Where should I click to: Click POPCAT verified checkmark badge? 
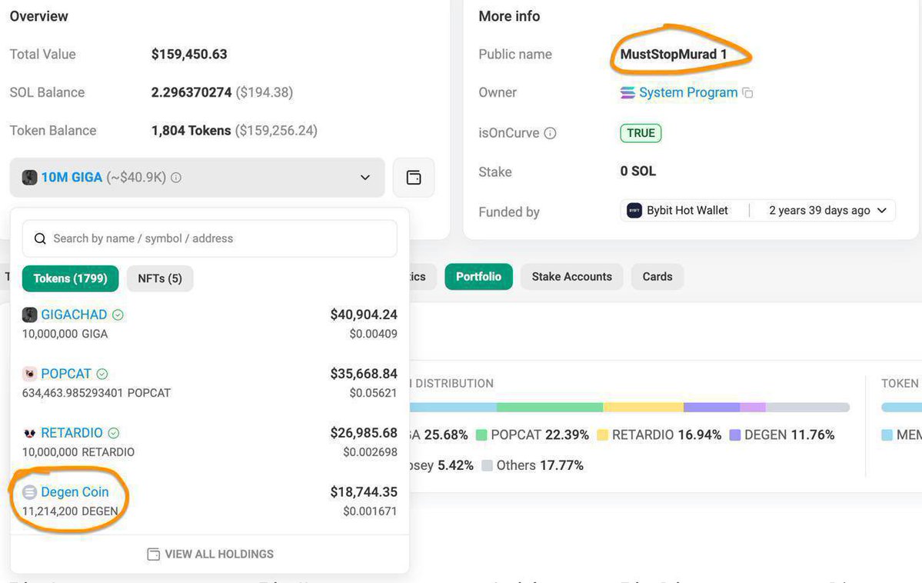tap(102, 374)
